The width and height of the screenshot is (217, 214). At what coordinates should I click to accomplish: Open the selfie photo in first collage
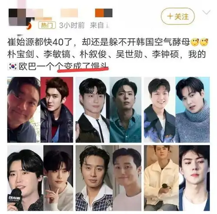[x=24, y=110]
